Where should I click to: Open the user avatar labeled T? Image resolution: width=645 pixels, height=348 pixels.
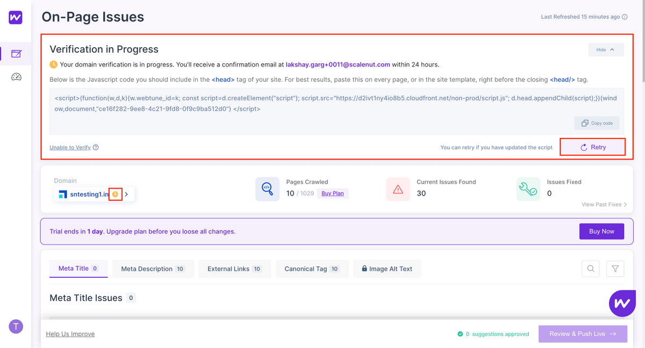pyautogui.click(x=16, y=327)
